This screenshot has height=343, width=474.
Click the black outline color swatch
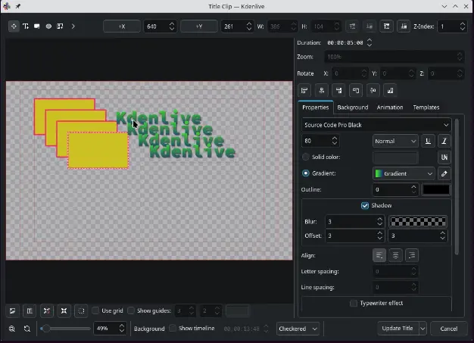pyautogui.click(x=436, y=189)
